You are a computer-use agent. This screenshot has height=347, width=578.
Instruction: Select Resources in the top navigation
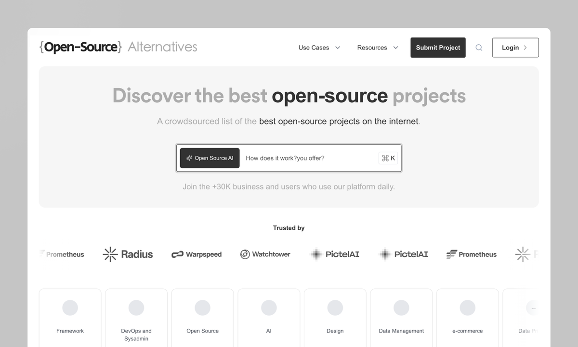click(x=372, y=48)
